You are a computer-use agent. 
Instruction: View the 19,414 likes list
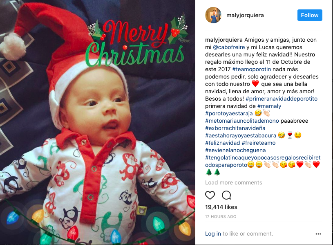tap(221, 207)
